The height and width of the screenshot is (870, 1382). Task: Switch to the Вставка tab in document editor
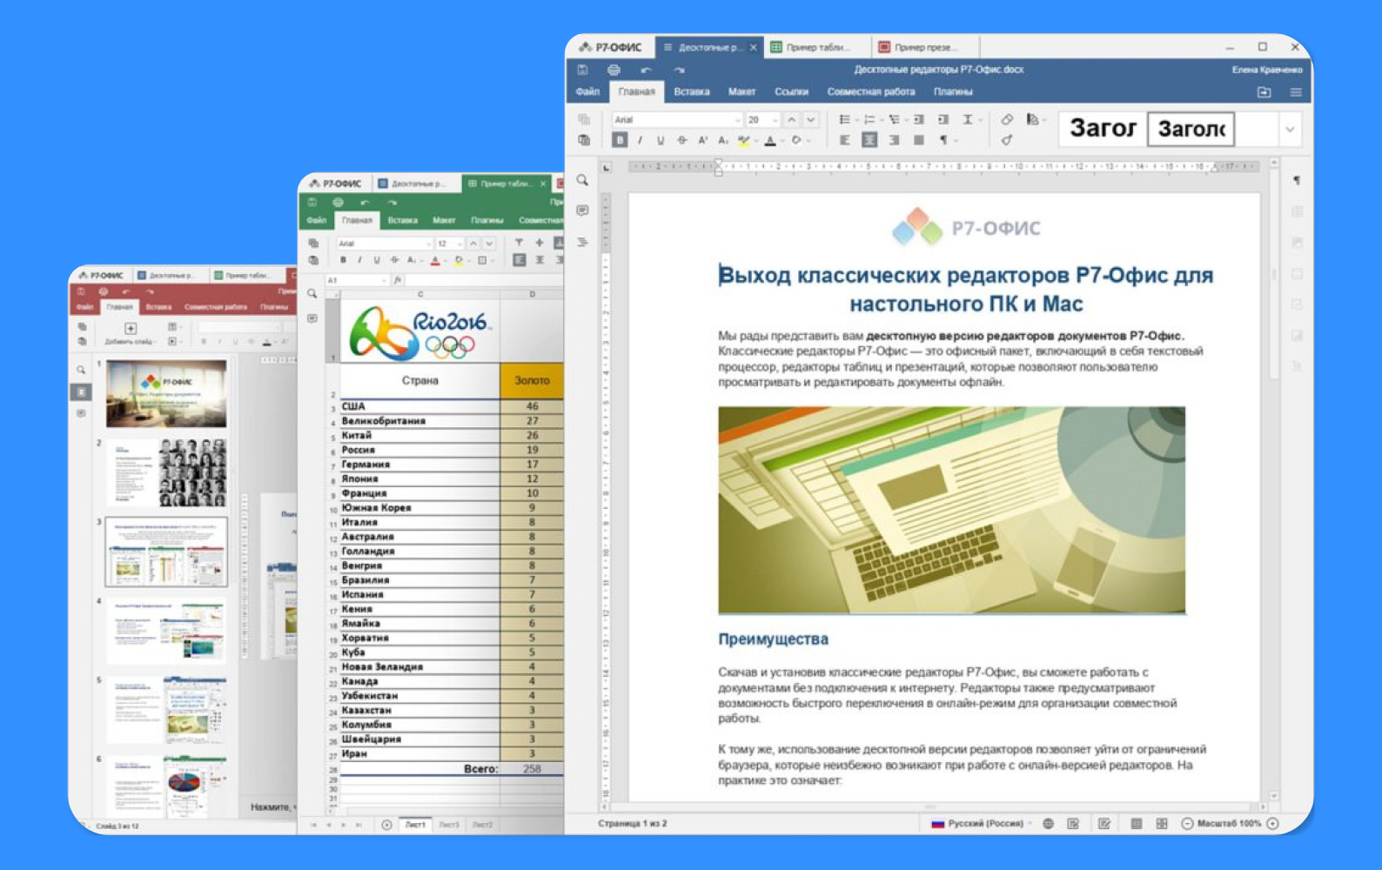click(692, 91)
